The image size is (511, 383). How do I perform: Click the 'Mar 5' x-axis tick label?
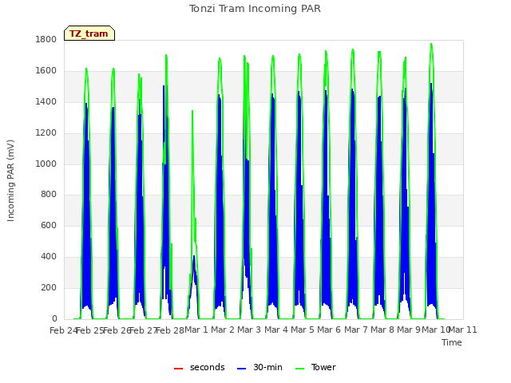coord(303,330)
